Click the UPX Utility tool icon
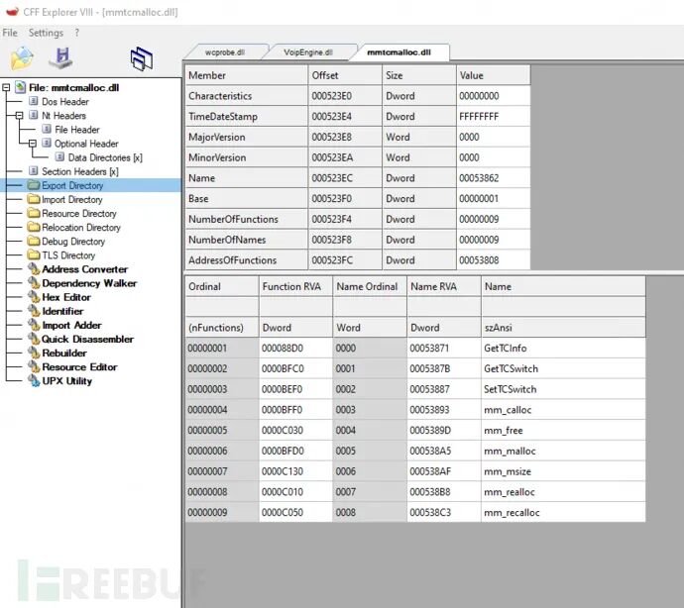 pyautogui.click(x=34, y=380)
